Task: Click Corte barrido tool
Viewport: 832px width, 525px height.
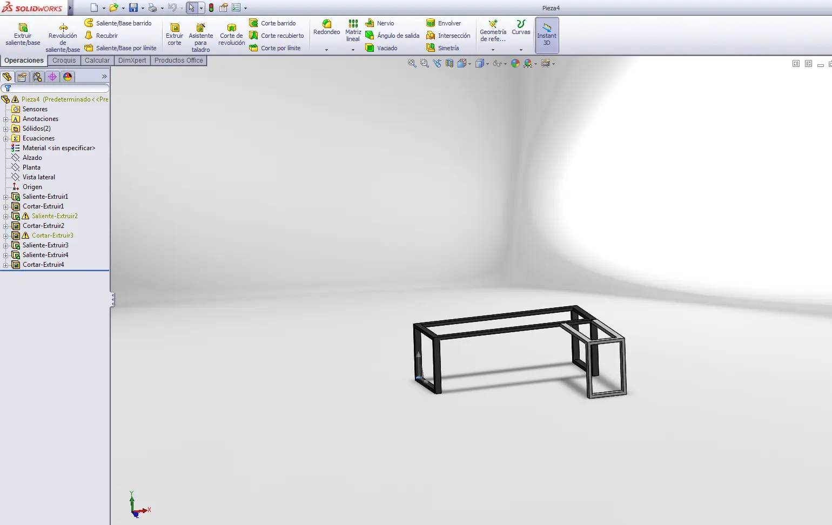Action: click(x=272, y=23)
